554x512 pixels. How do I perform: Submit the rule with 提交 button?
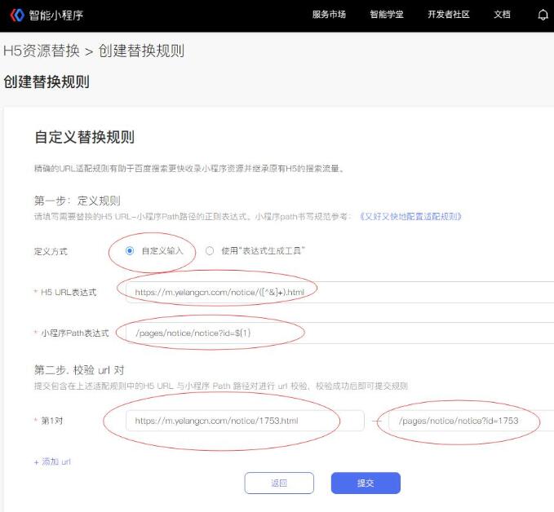(366, 483)
